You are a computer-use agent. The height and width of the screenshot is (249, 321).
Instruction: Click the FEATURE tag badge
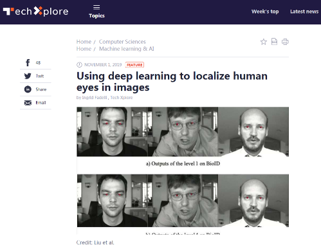pyautogui.click(x=134, y=65)
